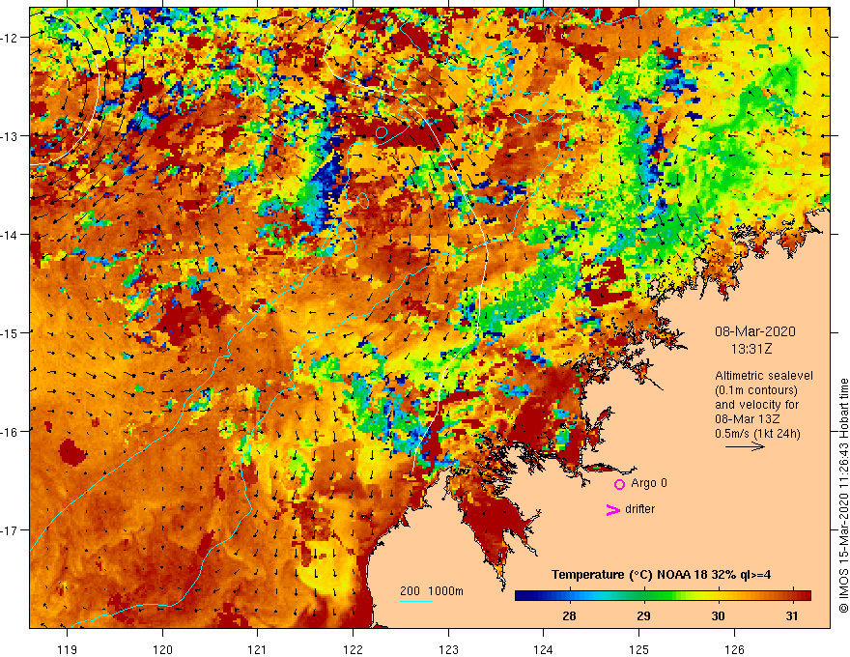The height and width of the screenshot is (657, 850).
Task: Click the 'Argo 0' legend label
Action: tap(649, 483)
